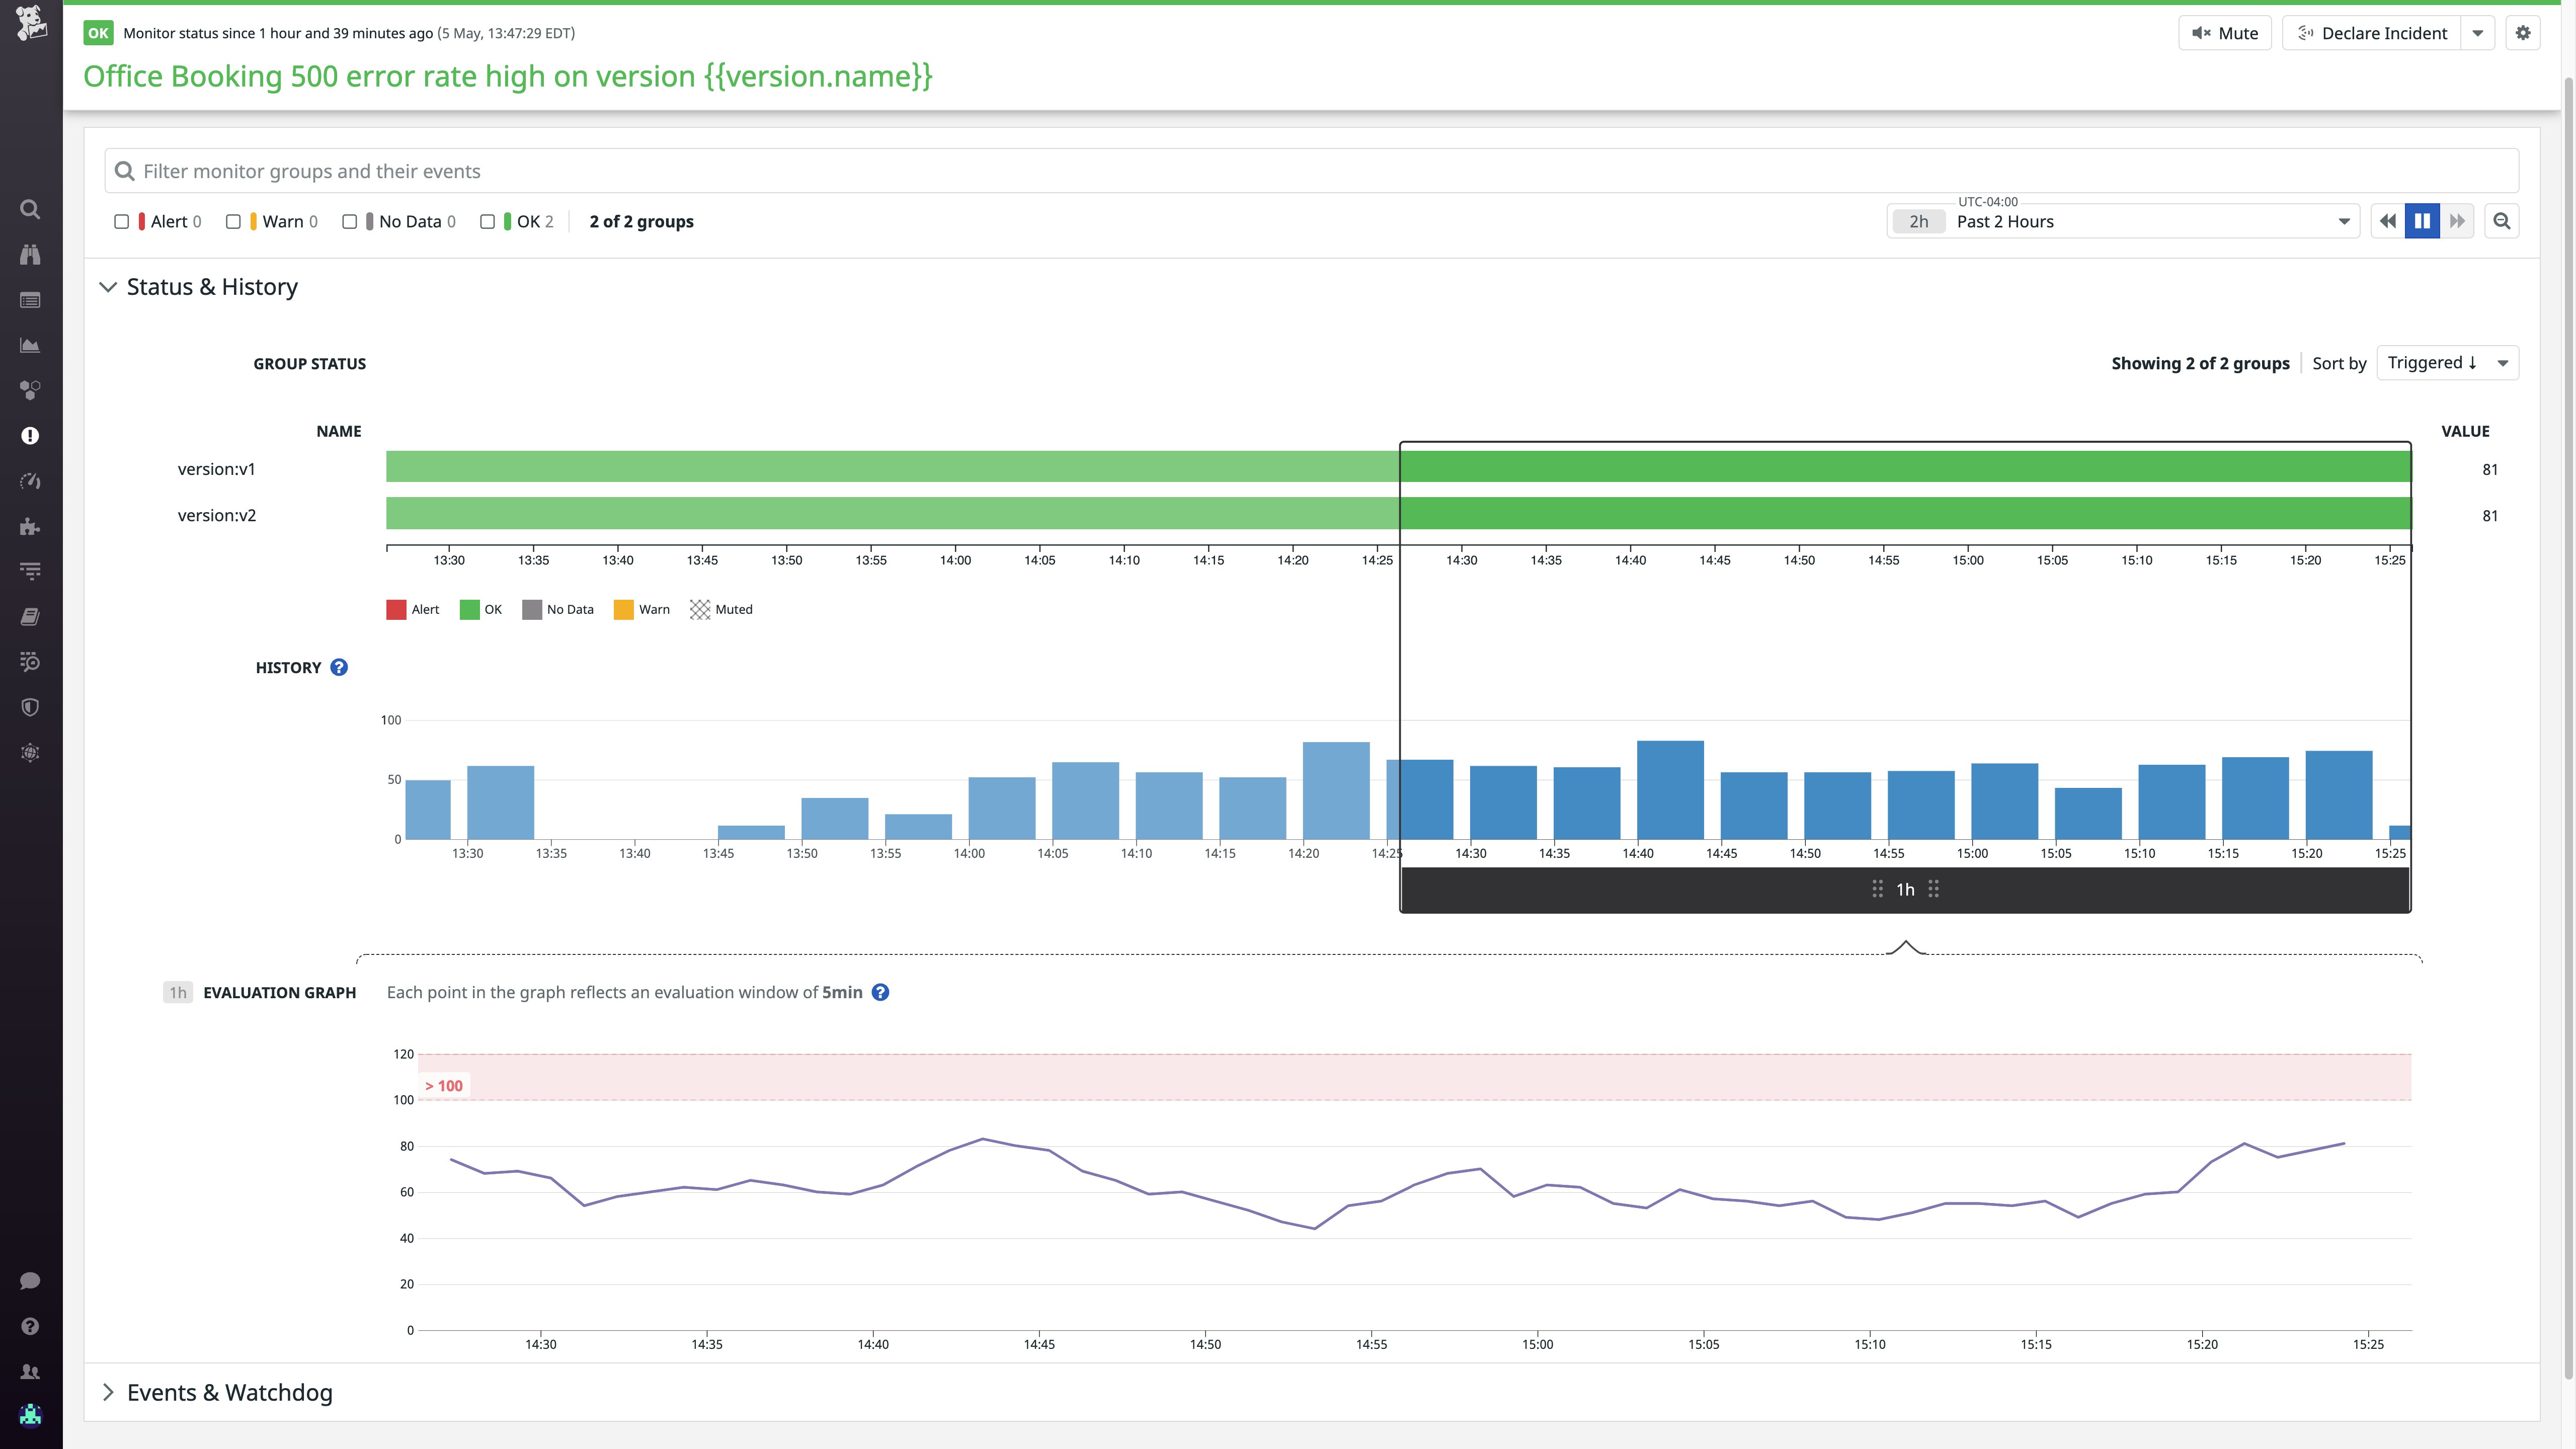2576x1449 pixels.
Task: Click zoom-out magnifier next to time controls
Action: point(2502,221)
